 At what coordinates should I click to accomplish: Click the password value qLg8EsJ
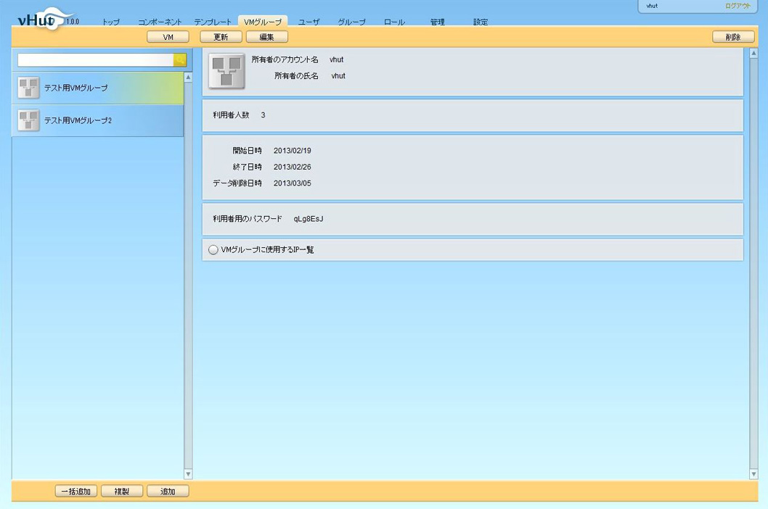pyautogui.click(x=309, y=219)
